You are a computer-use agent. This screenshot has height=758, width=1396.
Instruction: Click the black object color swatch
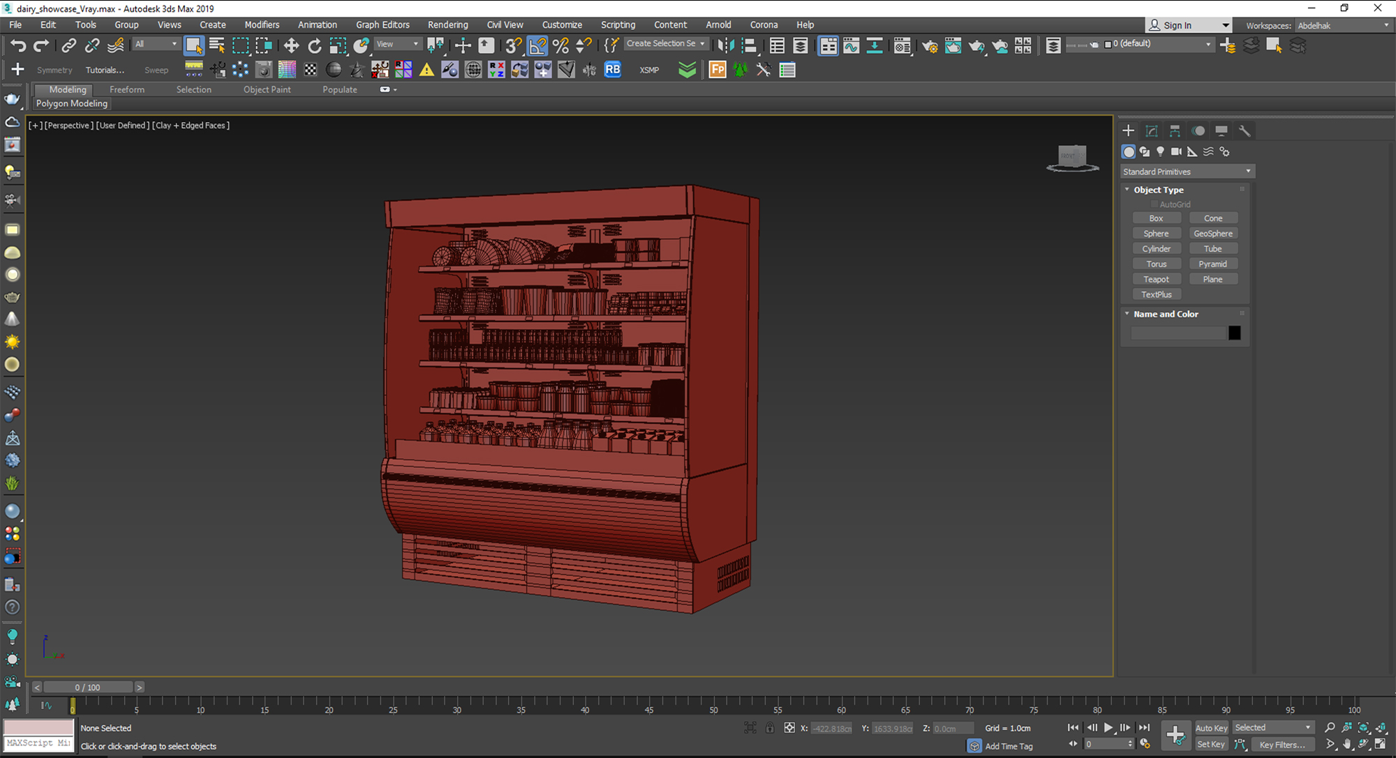click(x=1234, y=333)
